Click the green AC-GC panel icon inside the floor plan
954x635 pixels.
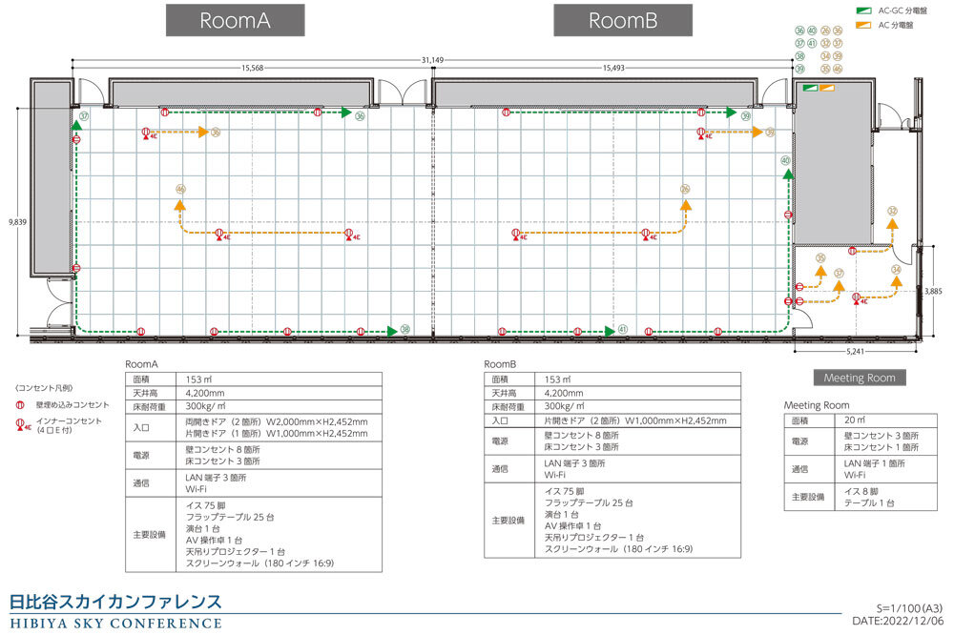pyautogui.click(x=810, y=88)
